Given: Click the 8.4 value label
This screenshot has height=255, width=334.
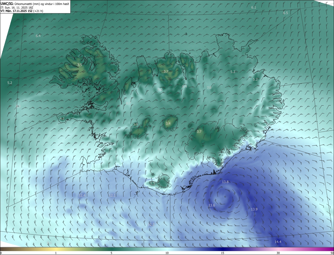Looking at the screenshot, I should click(184, 86).
